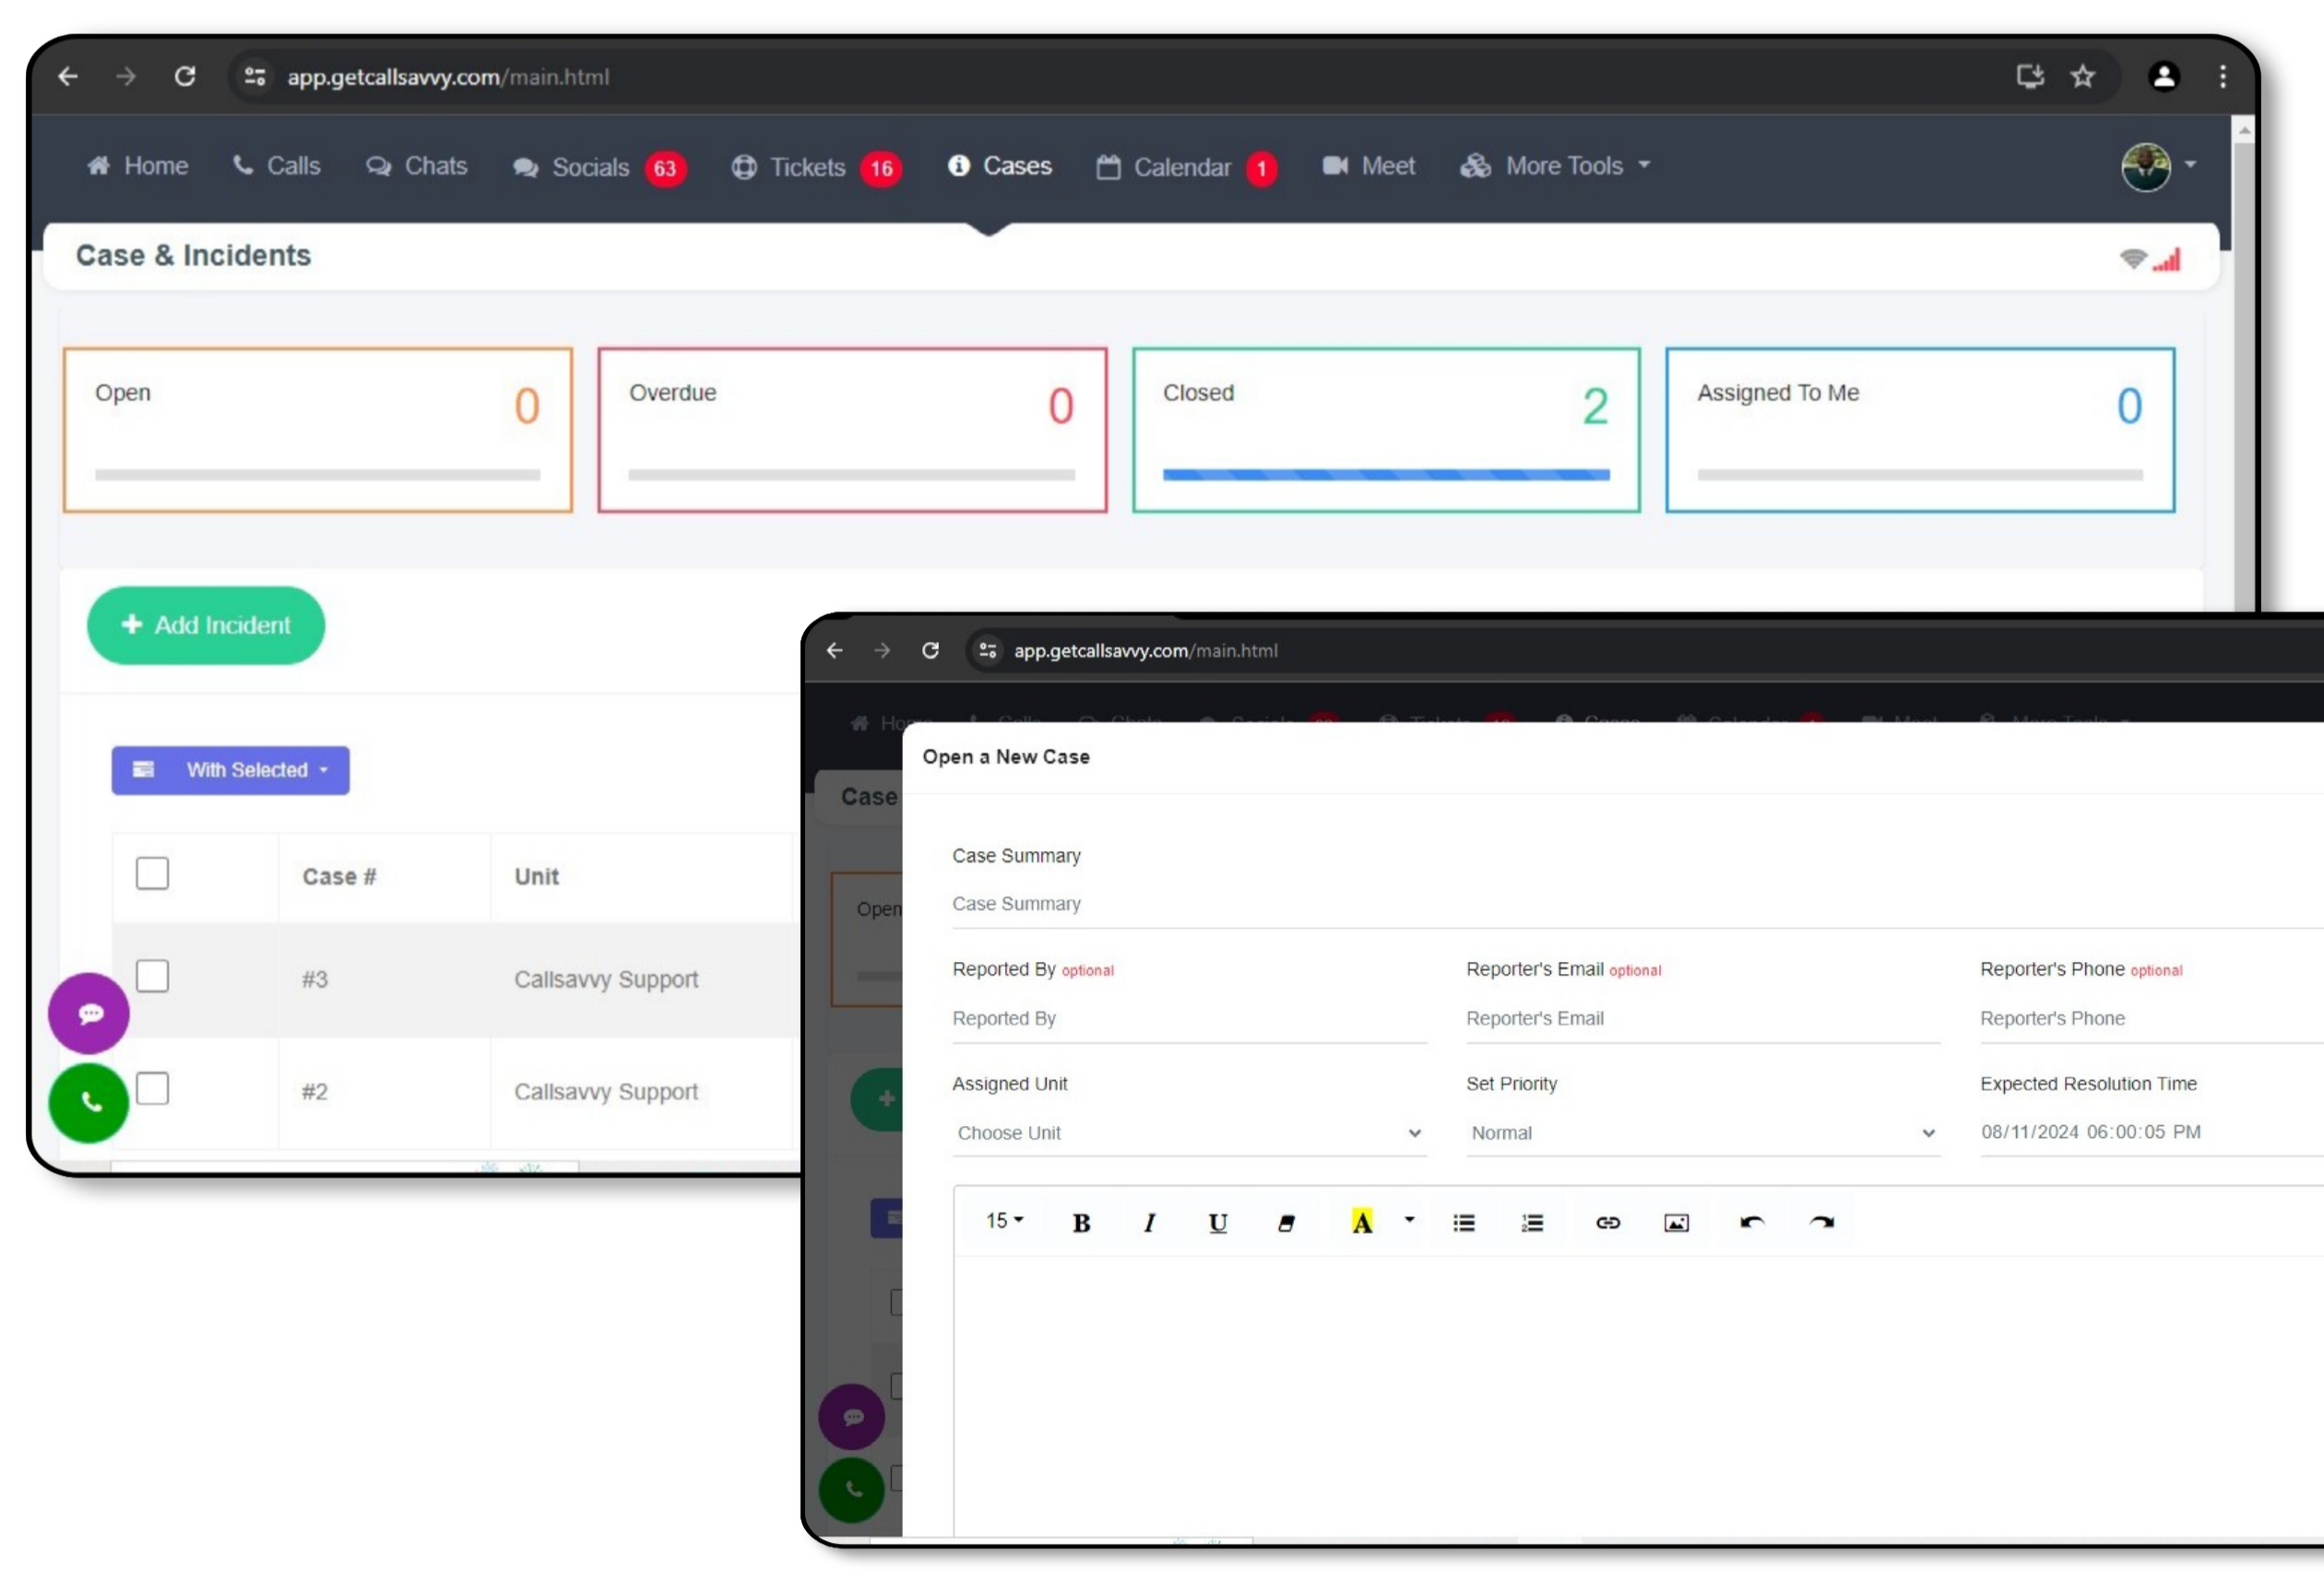Expand the With Selected menu

click(230, 768)
